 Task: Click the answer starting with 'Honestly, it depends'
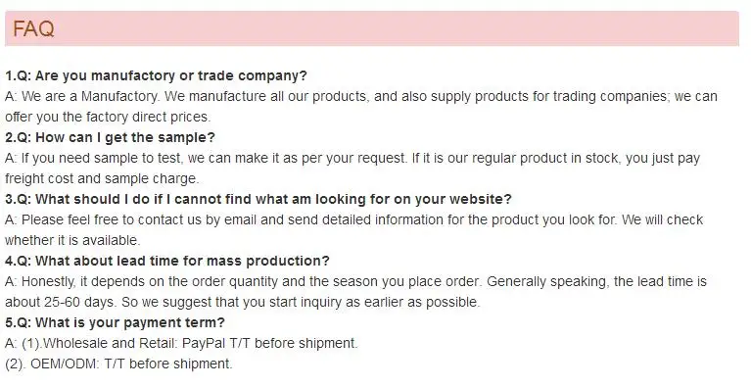click(355, 281)
